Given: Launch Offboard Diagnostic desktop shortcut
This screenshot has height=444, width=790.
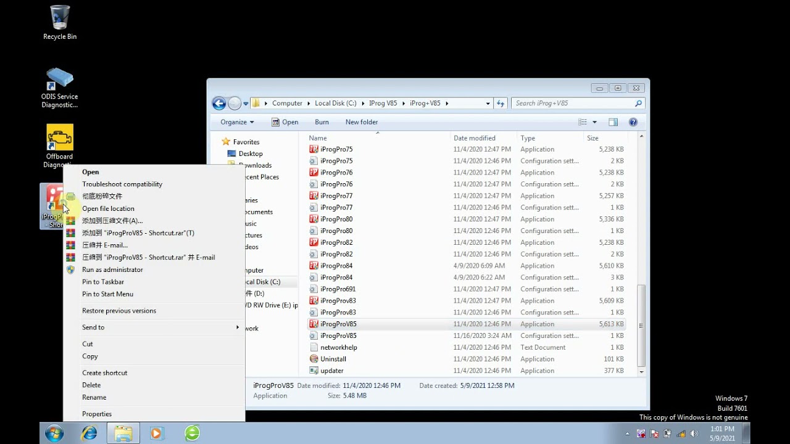Looking at the screenshot, I should tap(60, 146).
